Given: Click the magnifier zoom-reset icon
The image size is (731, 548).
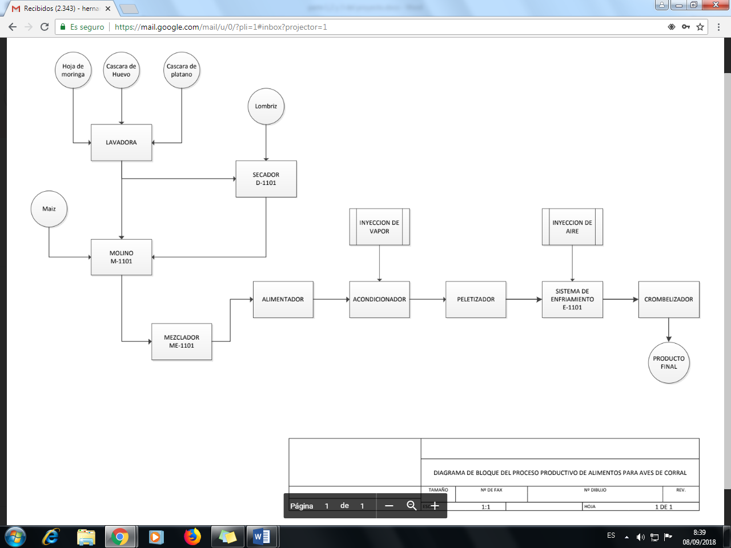Looking at the screenshot, I should [x=412, y=506].
